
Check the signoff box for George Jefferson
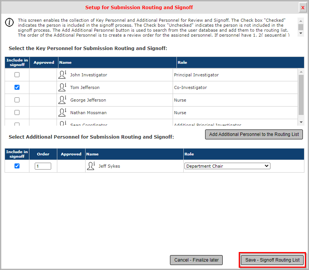click(x=17, y=100)
